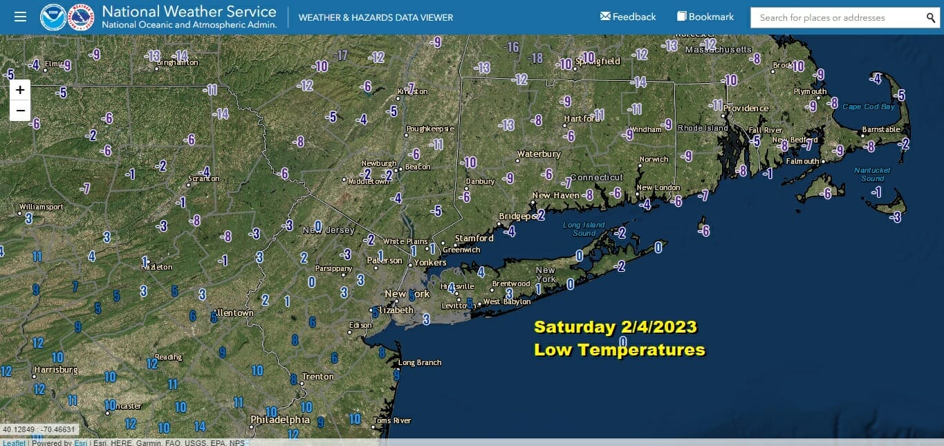Click the -17 temperature reading

coord(340,55)
